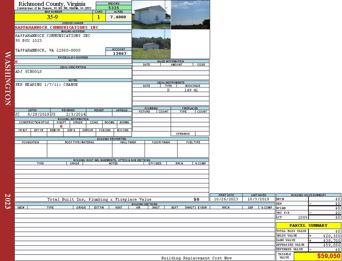The height and width of the screenshot is (261, 342).
Task: Click the top-left photo of white building
Action: [151, 15]
